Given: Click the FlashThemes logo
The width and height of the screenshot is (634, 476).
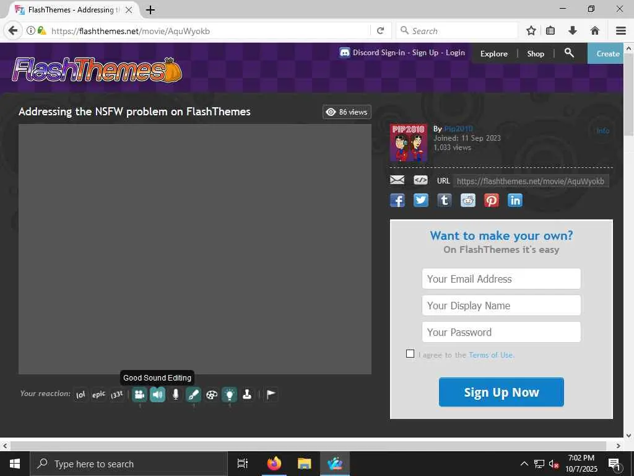Looking at the screenshot, I should click(x=97, y=69).
